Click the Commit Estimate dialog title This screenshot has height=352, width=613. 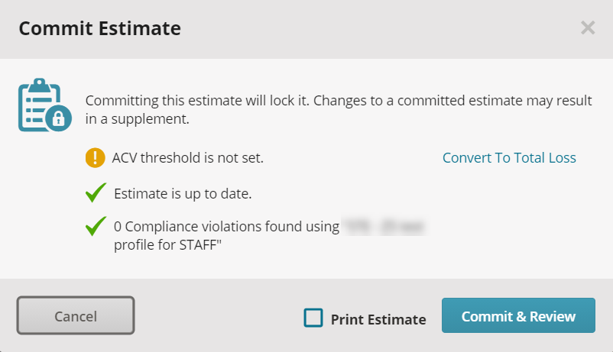coord(99,28)
